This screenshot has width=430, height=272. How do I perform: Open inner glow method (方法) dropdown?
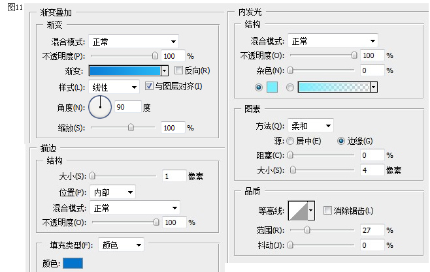point(310,125)
